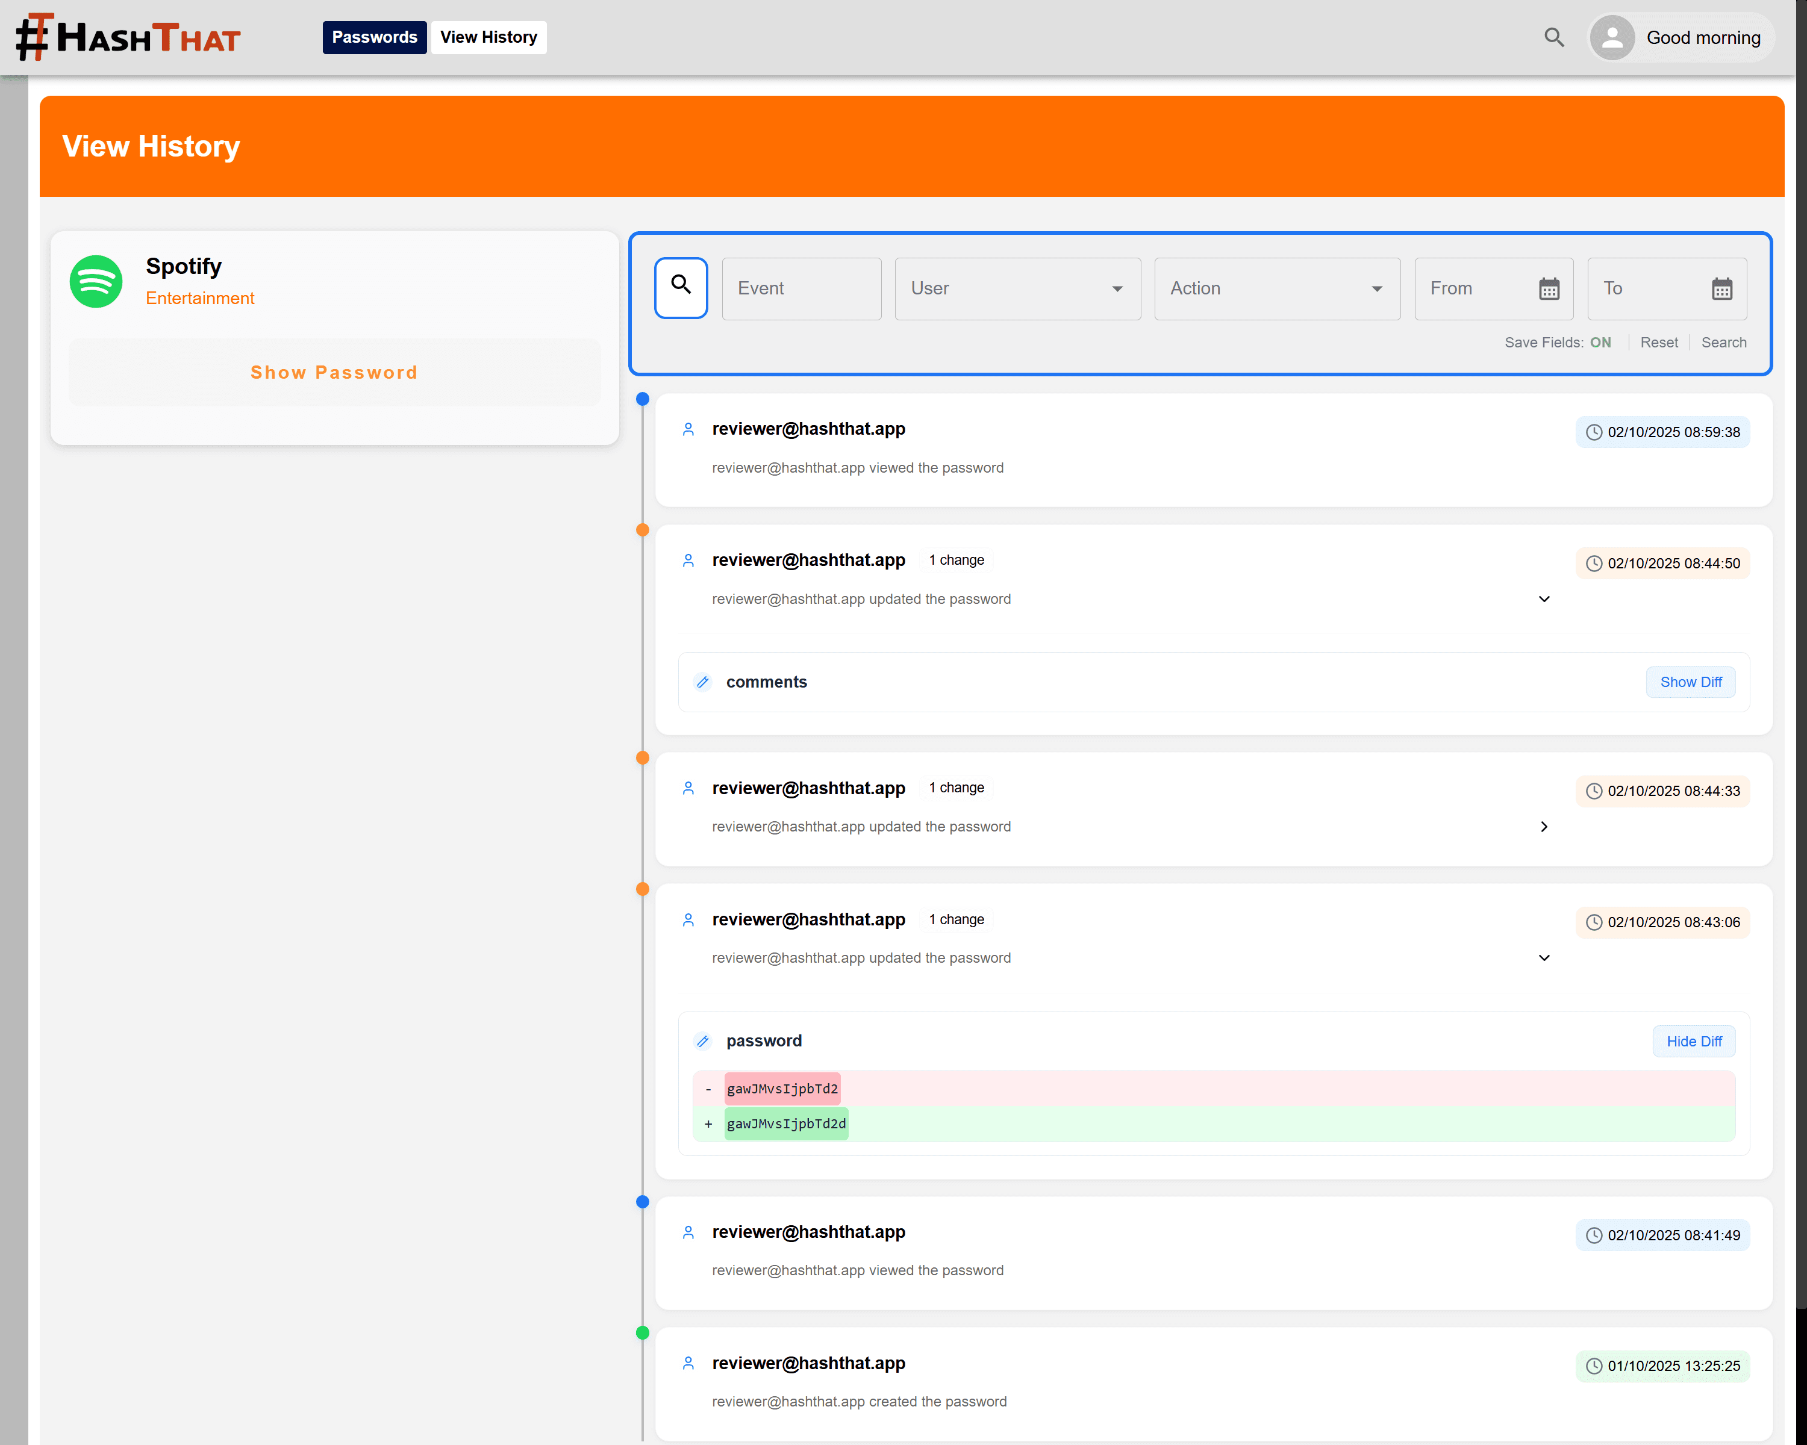Show the comments diff
This screenshot has width=1807, height=1445.
pyautogui.click(x=1690, y=682)
